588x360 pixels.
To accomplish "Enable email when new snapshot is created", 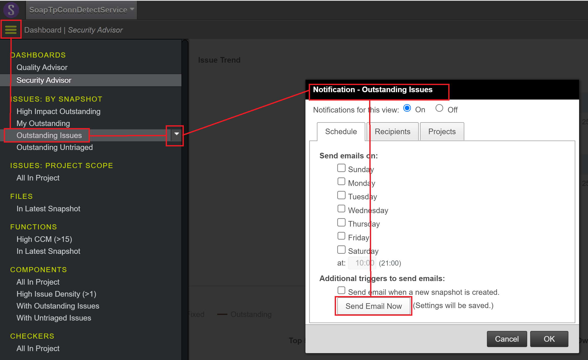I will tap(341, 290).
